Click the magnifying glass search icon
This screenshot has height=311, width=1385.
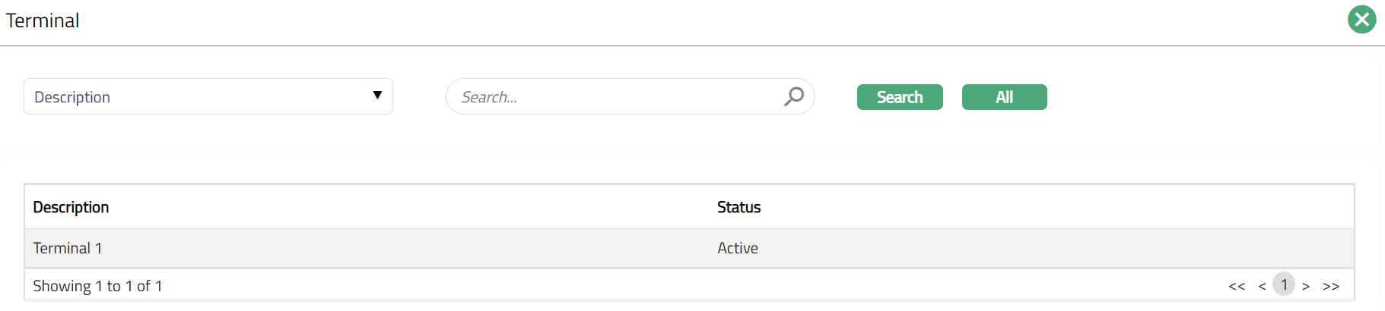click(793, 96)
